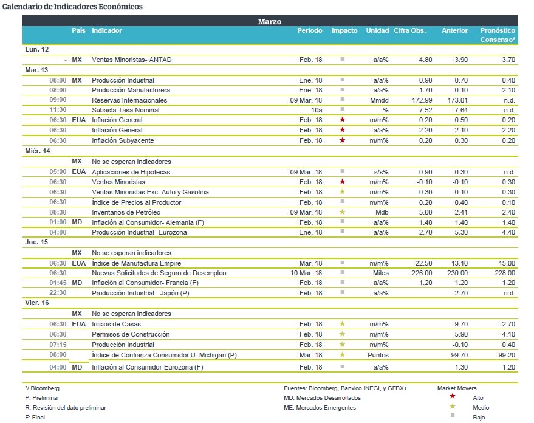Click the Pronóstico Consenso column header
The width and height of the screenshot is (534, 423).
[x=498, y=35]
